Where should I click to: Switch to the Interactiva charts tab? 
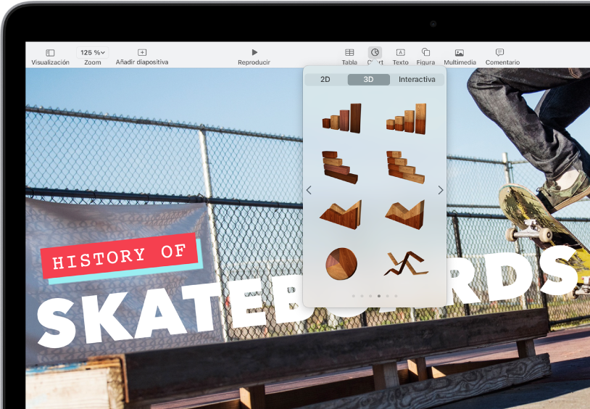coord(417,80)
